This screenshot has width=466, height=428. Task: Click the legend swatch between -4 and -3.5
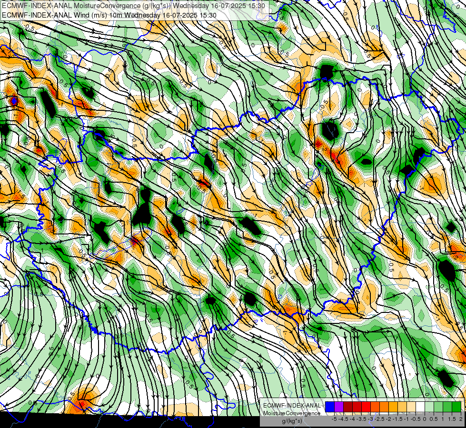pyautogui.click(x=357, y=407)
